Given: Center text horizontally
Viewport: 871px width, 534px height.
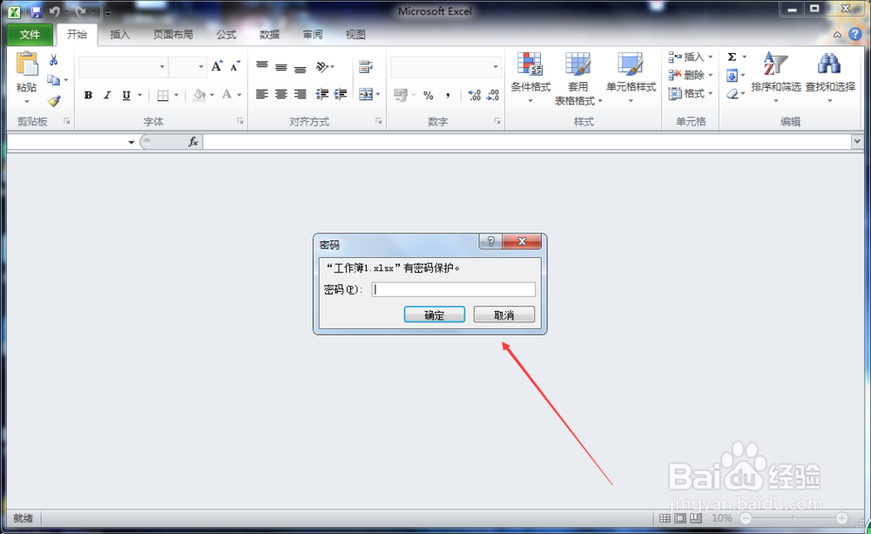Looking at the screenshot, I should [x=281, y=94].
